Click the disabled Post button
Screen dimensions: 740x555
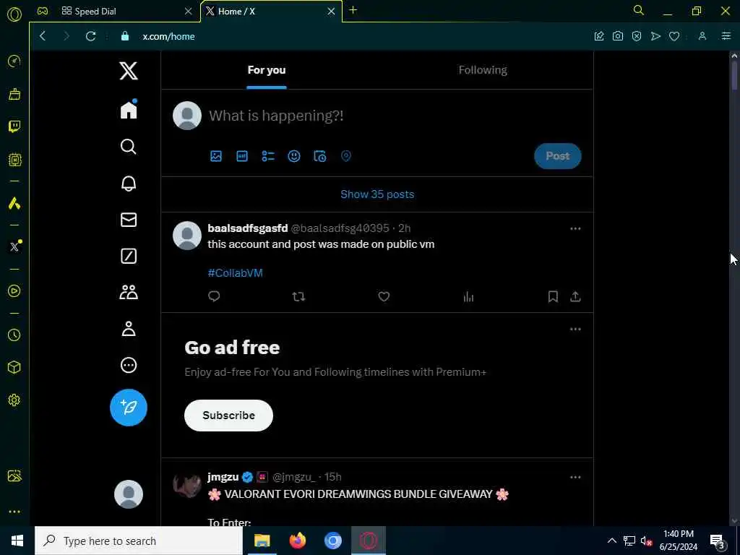557,156
